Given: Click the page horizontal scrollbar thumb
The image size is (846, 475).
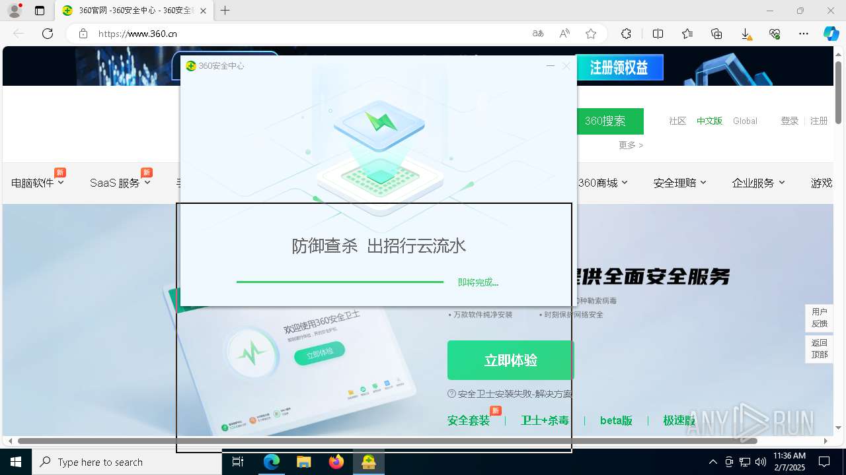Looking at the screenshot, I should [x=387, y=441].
